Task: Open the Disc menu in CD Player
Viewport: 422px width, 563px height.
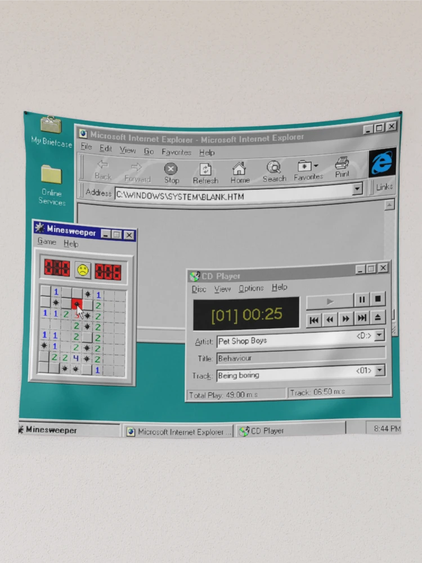Action: click(x=199, y=289)
